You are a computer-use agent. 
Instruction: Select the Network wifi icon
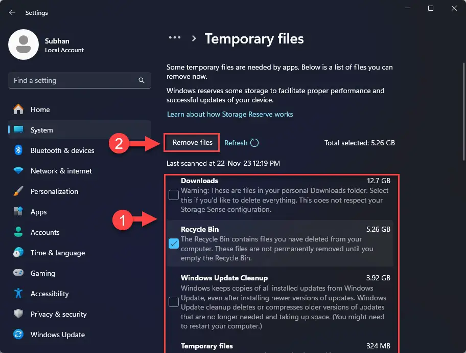coord(18,170)
